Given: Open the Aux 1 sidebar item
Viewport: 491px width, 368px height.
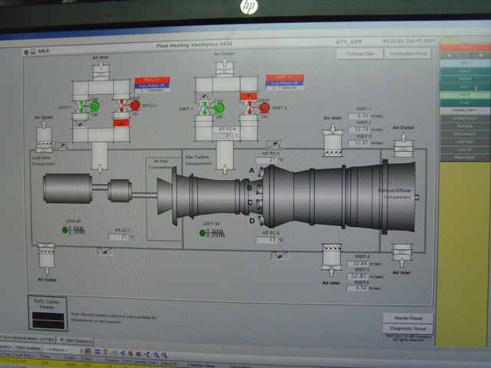Looking at the screenshot, I should pos(465,87).
